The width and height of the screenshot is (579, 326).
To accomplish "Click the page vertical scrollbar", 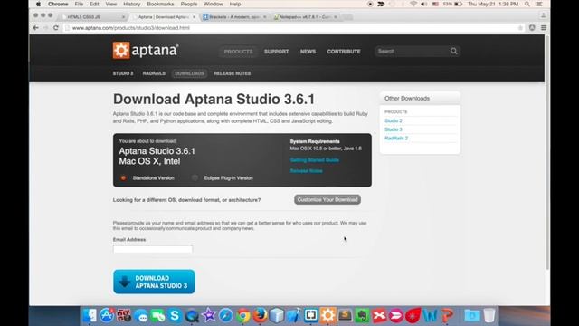I will point(547,153).
